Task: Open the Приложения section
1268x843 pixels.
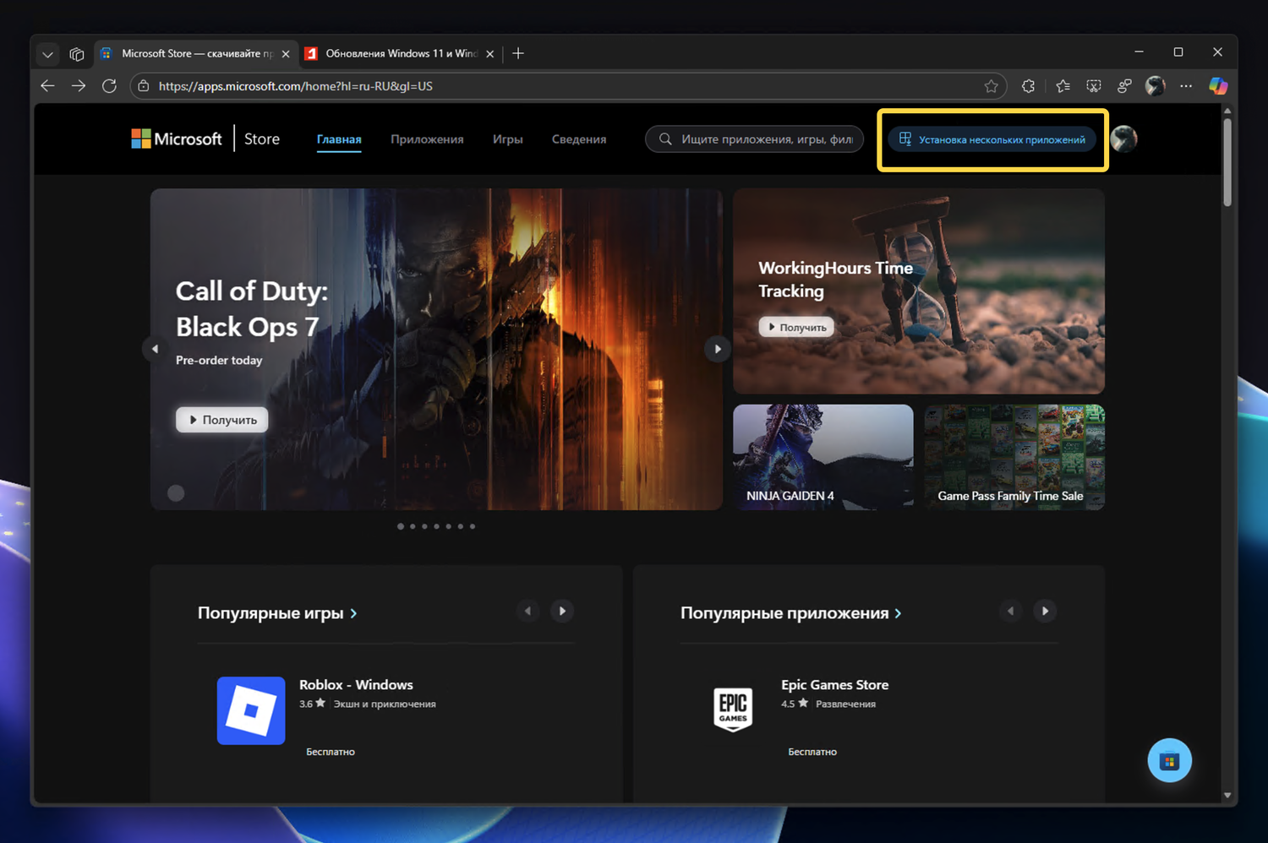Action: [x=427, y=139]
